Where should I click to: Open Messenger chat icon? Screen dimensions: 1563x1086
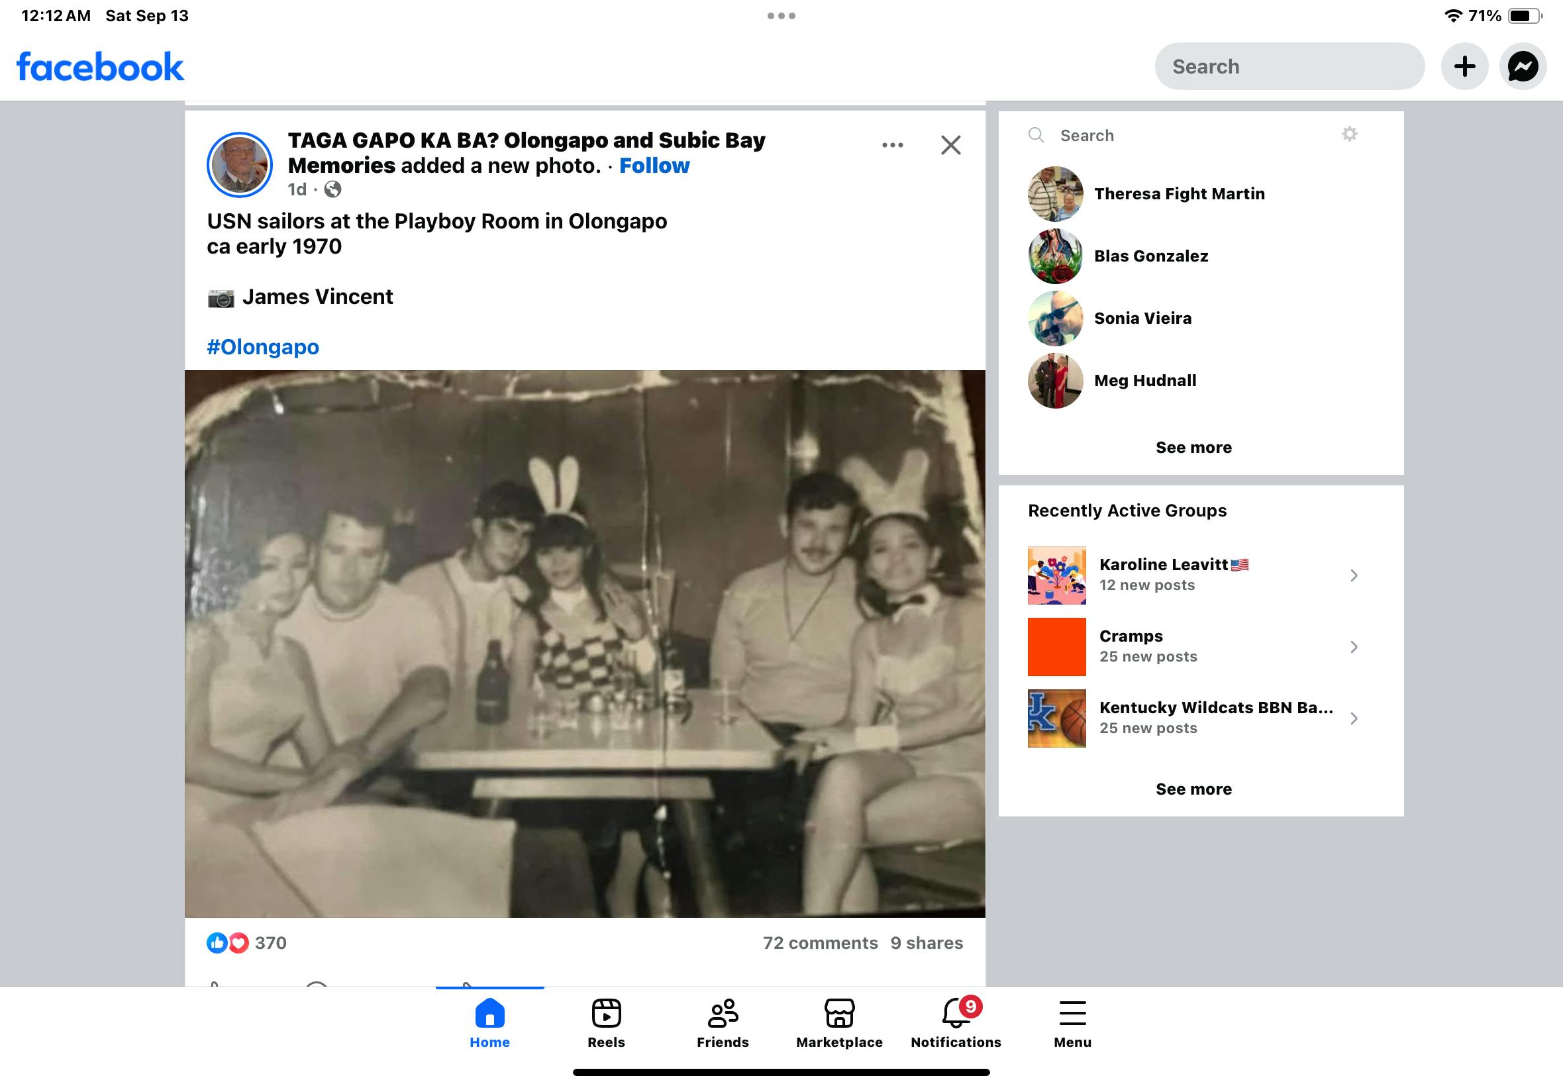tap(1522, 66)
